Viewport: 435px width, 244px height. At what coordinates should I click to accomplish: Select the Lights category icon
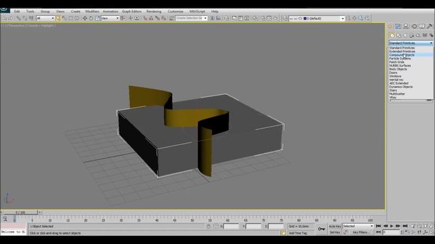(x=405, y=35)
